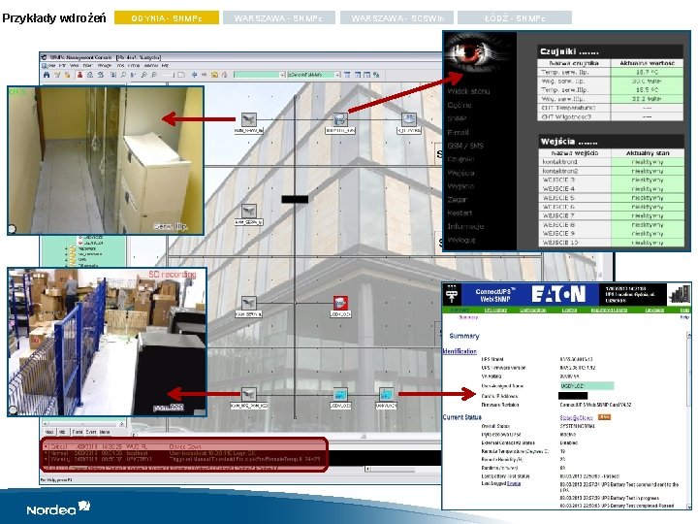Click the UPS node icon pointing to Eaton page
This screenshot has height=524, width=698.
point(386,394)
